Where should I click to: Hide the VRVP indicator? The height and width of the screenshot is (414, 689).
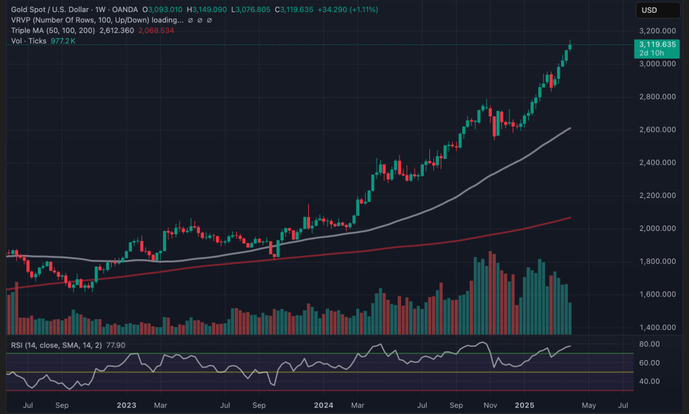[x=190, y=20]
